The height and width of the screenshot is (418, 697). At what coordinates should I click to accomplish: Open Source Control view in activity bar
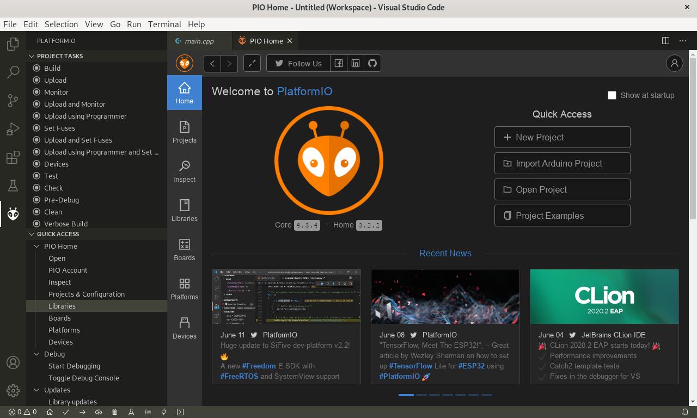13,100
